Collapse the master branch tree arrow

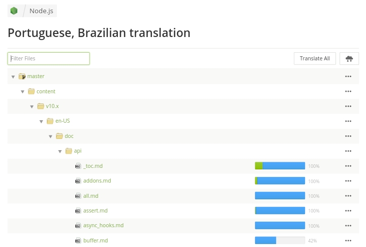pyautogui.click(x=13, y=77)
